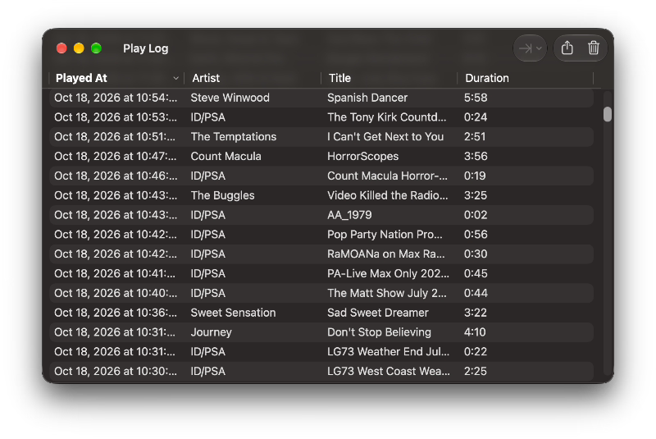
Task: Close the Play Log window
Action: click(x=61, y=48)
